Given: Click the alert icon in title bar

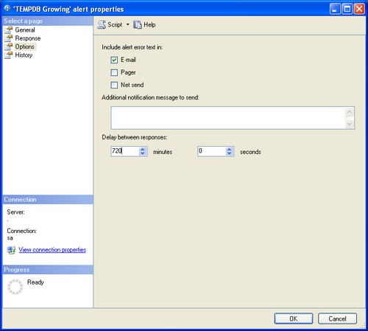Looking at the screenshot, I should coord(7,9).
